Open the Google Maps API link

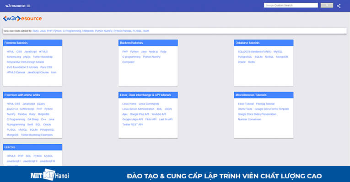coord(133,120)
